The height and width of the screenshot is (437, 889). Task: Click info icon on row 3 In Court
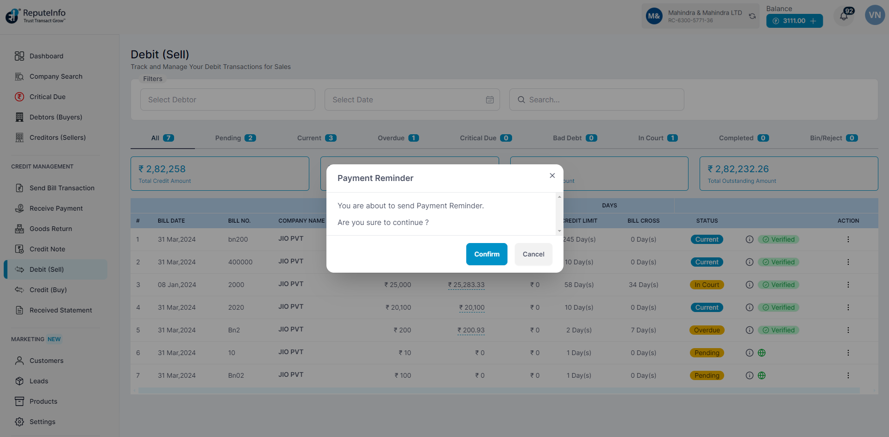(x=749, y=285)
